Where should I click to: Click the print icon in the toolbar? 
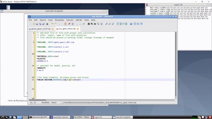tap(47, 24)
